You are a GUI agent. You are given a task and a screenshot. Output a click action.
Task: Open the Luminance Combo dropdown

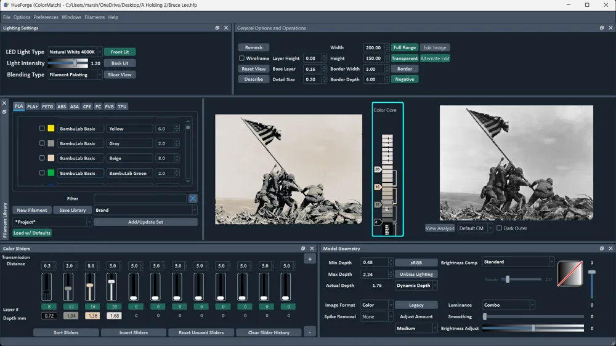509,305
